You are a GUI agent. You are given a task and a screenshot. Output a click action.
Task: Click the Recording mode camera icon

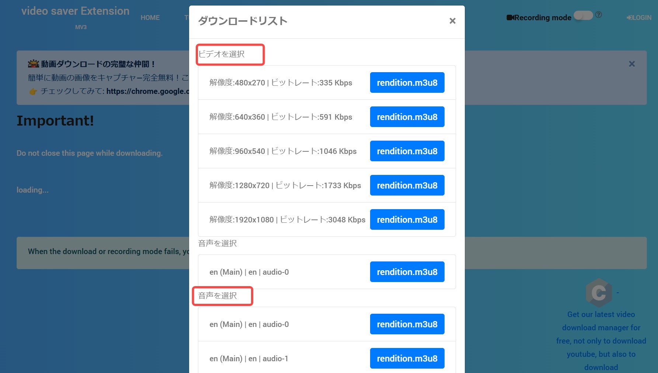pyautogui.click(x=510, y=18)
